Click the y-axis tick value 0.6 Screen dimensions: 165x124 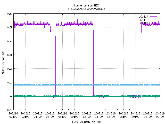click(9, 14)
